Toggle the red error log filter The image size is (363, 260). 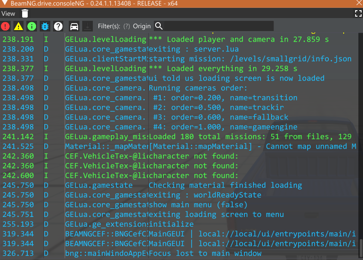point(5,26)
